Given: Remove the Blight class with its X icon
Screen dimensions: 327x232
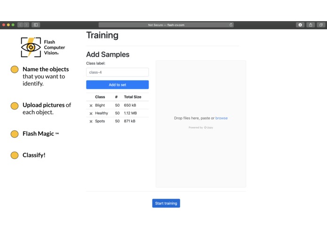Looking at the screenshot, I should point(91,106).
